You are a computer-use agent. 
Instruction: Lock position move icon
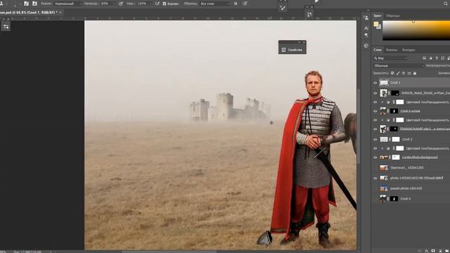point(404,73)
